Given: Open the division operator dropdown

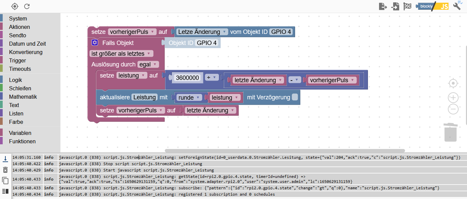Looking at the screenshot, I should 212,77.
